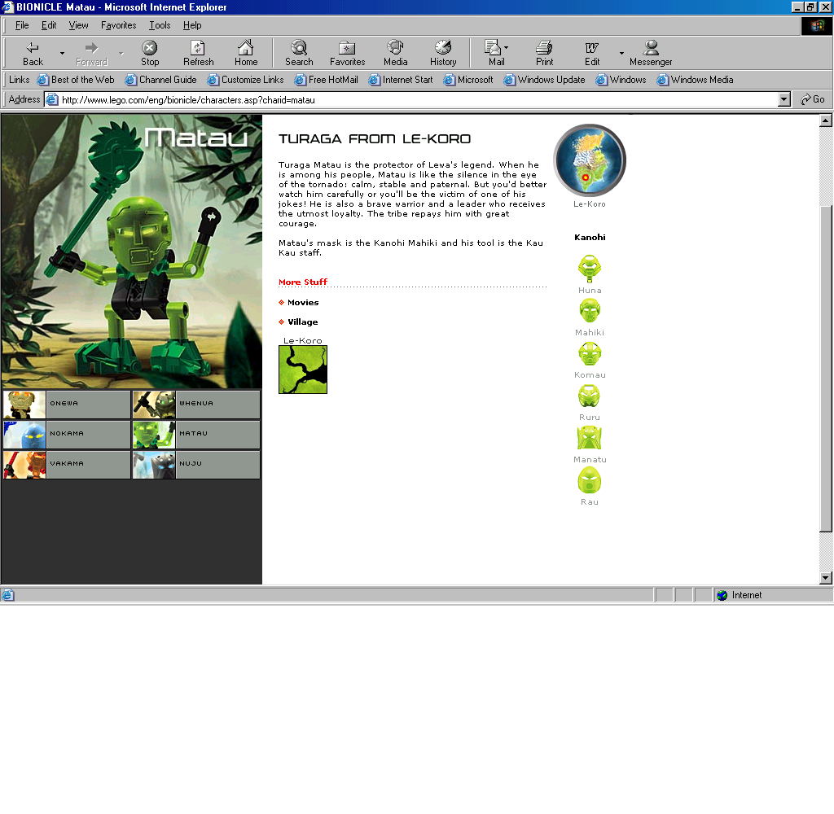
Task: Select the Huna mask icon
Action: click(x=590, y=269)
